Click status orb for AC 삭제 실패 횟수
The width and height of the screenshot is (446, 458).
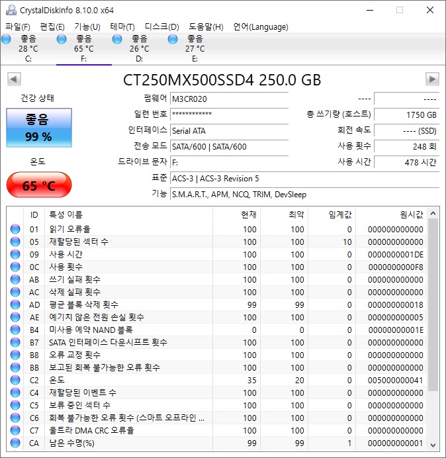click(15, 292)
